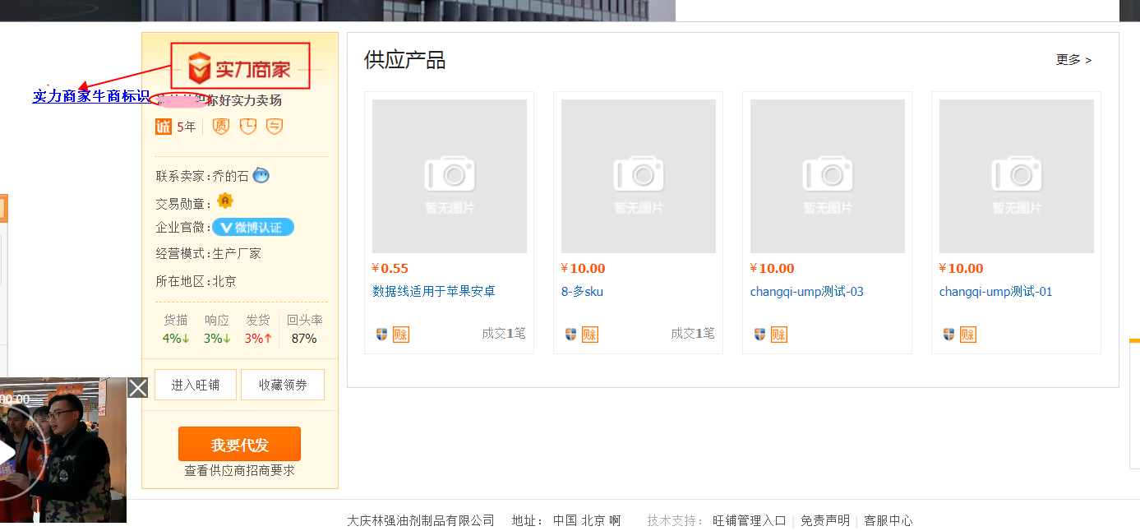Click the 进入旺铺 button
This screenshot has width=1140, height=531.
point(196,385)
